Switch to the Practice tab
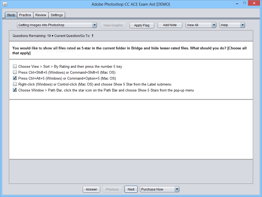This screenshot has height=197, width=262. coord(25,15)
